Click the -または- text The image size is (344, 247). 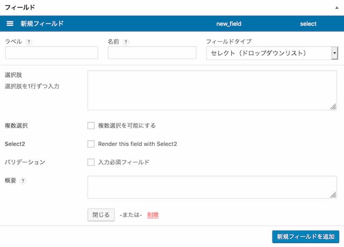coord(131,215)
